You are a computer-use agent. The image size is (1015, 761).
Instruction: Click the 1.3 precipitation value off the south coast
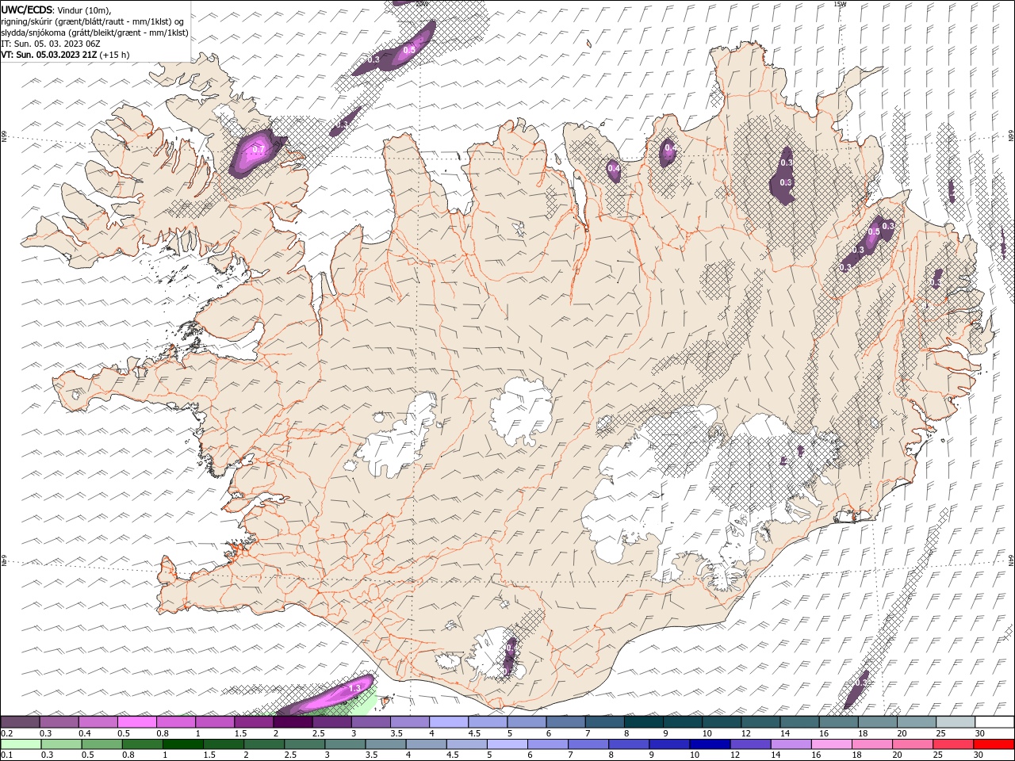pyautogui.click(x=354, y=687)
